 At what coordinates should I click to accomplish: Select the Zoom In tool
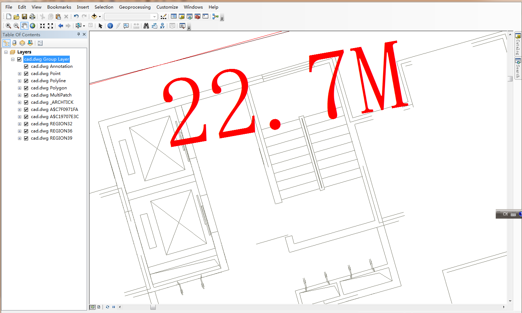(8, 26)
